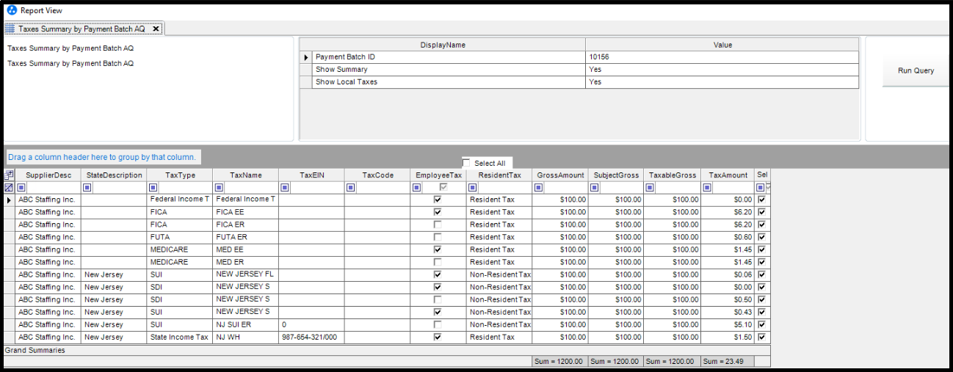
Task: Sort by the StateDescription column header
Action: tap(114, 175)
